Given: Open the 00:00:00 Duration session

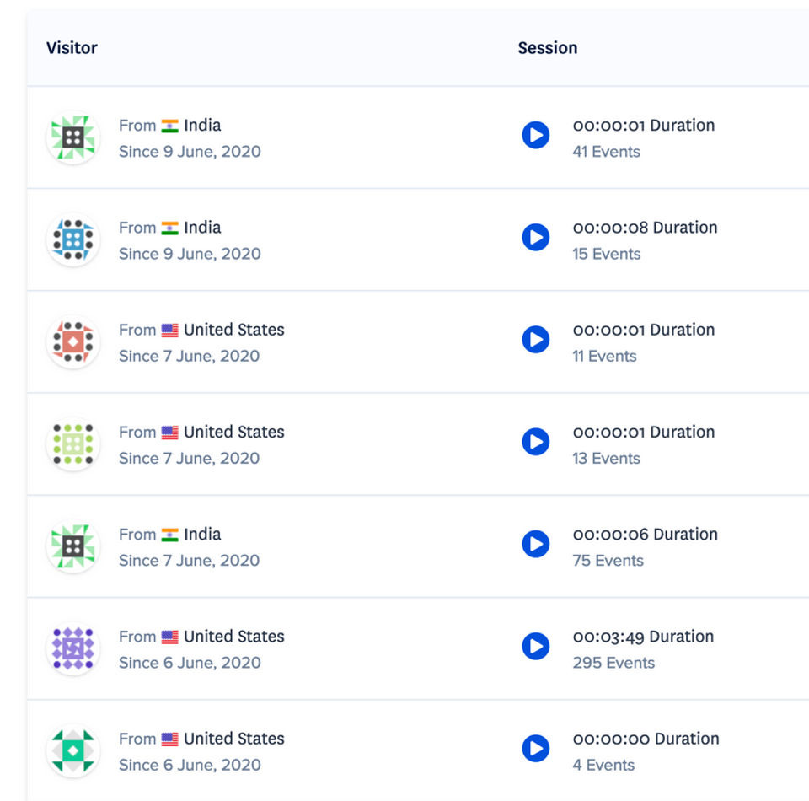Looking at the screenshot, I should coord(646,739).
